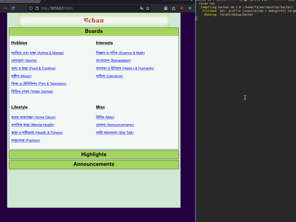Screen dimensions: 296x222
Task: Translate page using the translate icon
Action: 141,8
